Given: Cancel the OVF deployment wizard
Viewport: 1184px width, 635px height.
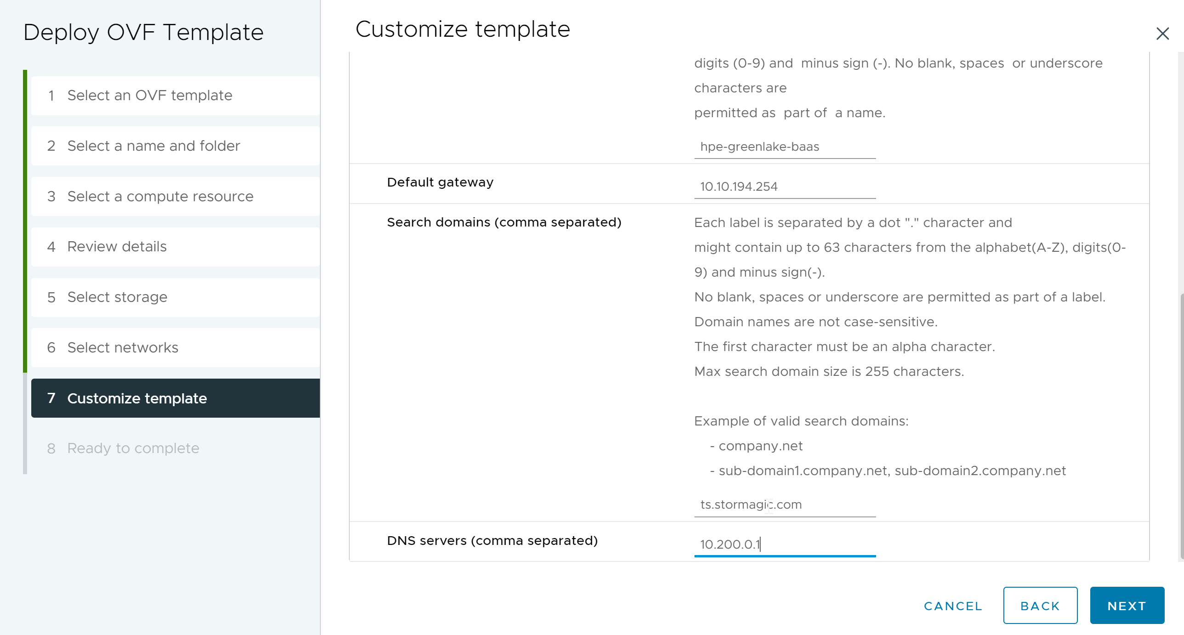Looking at the screenshot, I should coord(953,606).
